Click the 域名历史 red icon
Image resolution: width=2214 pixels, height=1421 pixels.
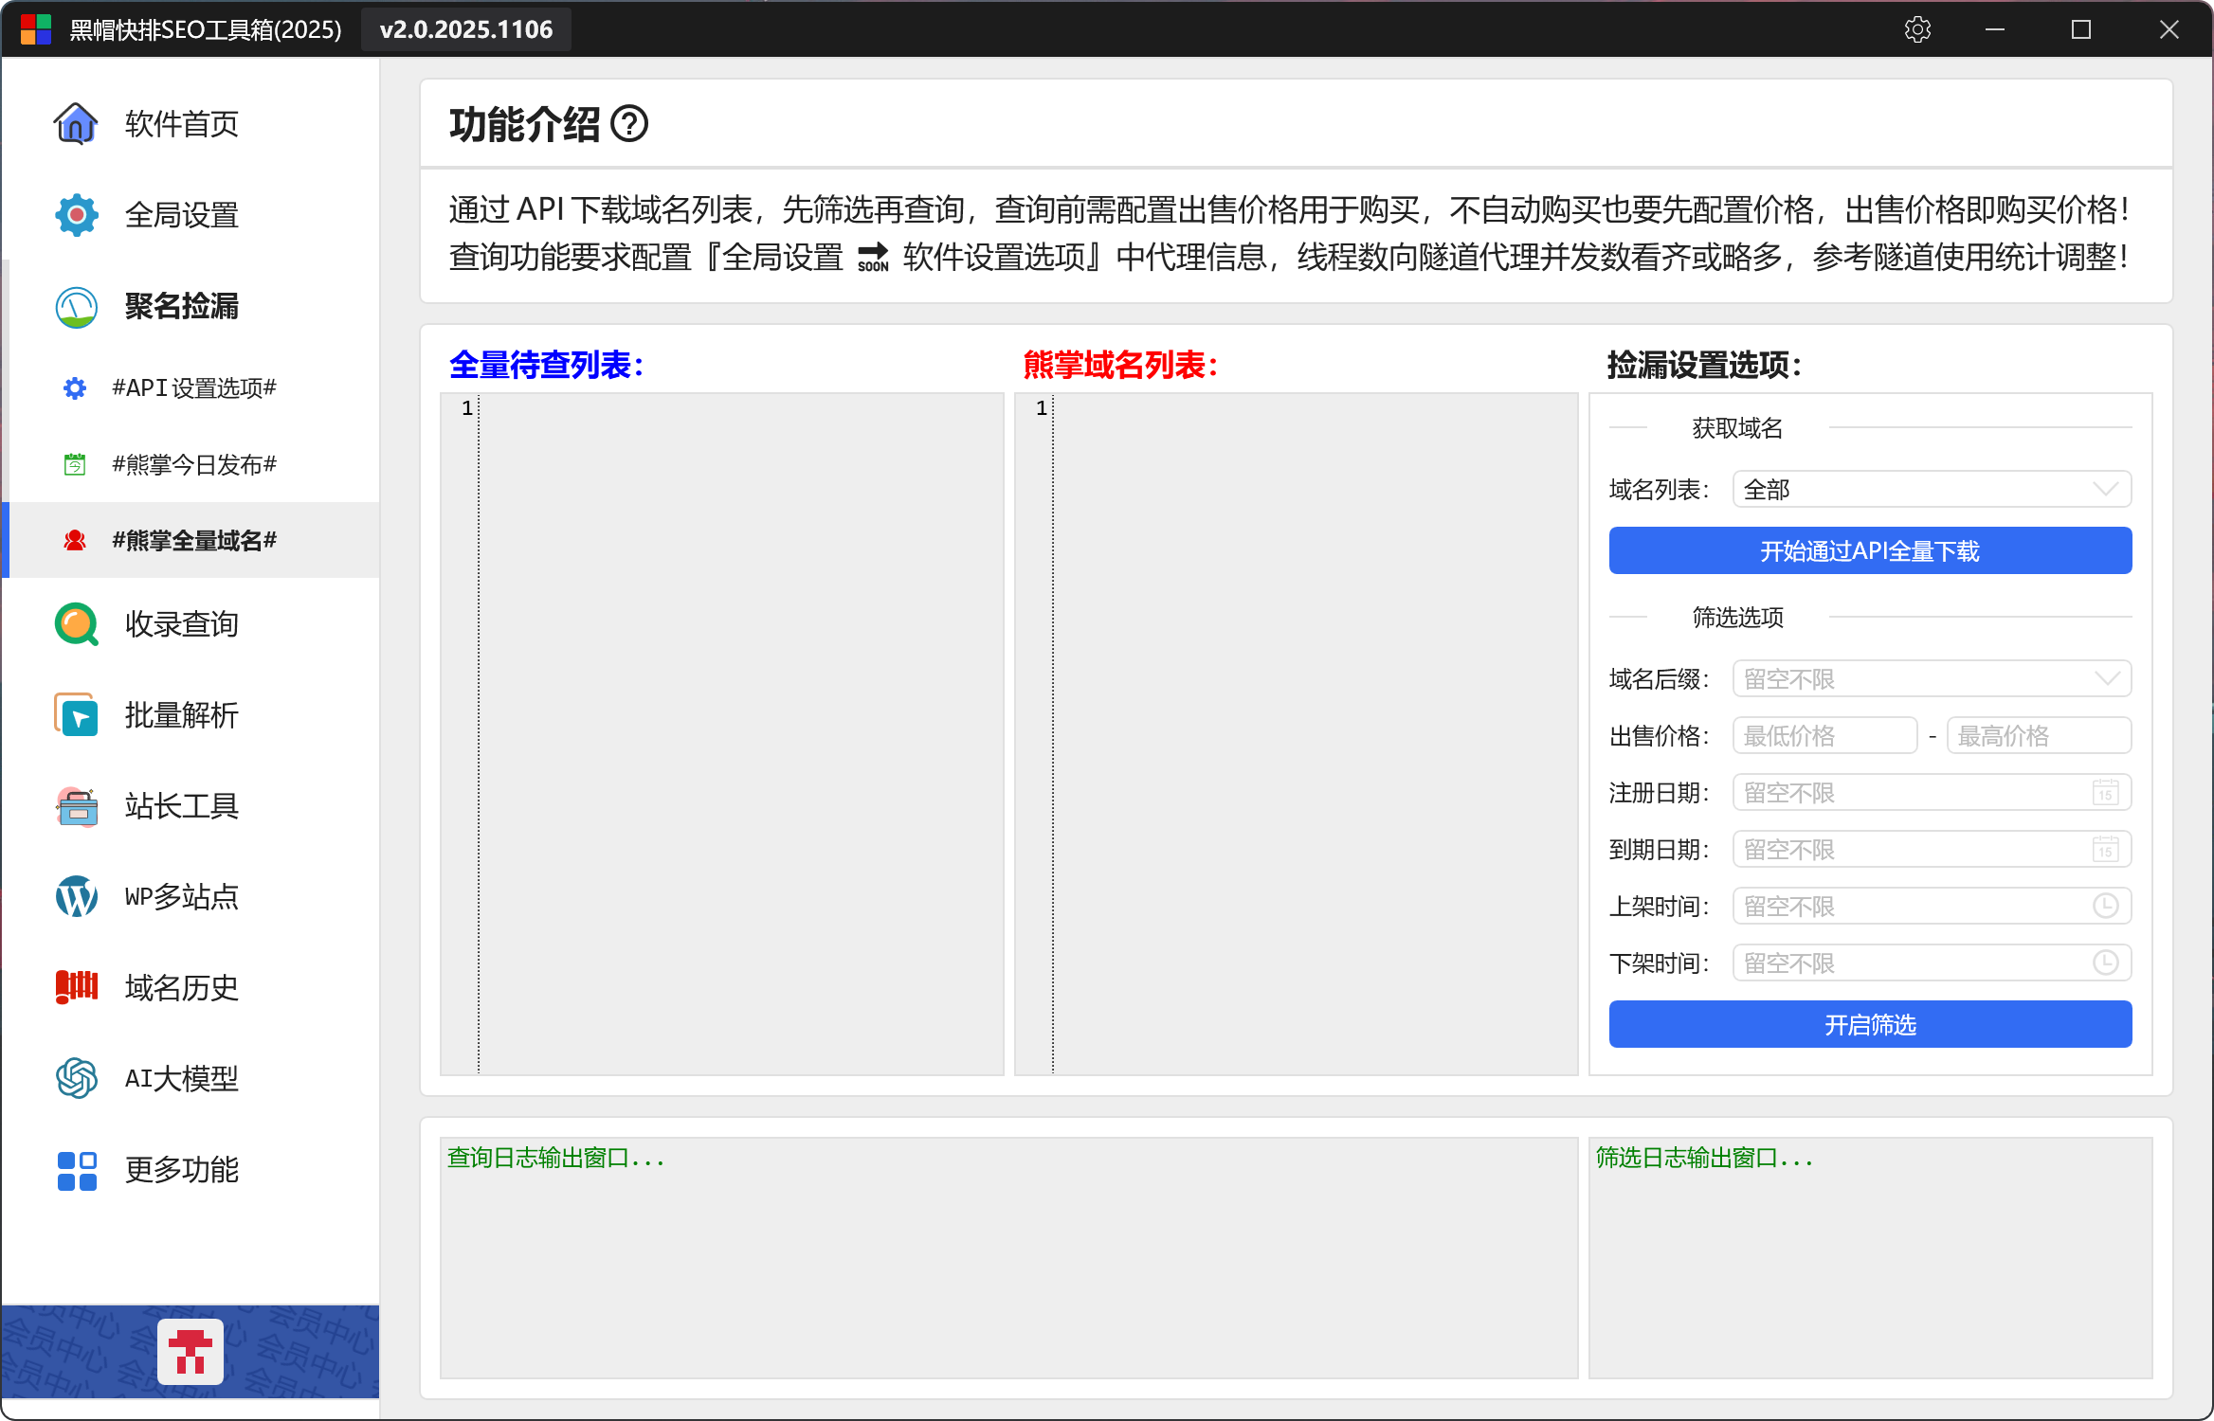[x=76, y=987]
